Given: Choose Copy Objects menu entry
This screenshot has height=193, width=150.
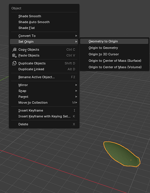Looking at the screenshot, I should click(44, 49).
